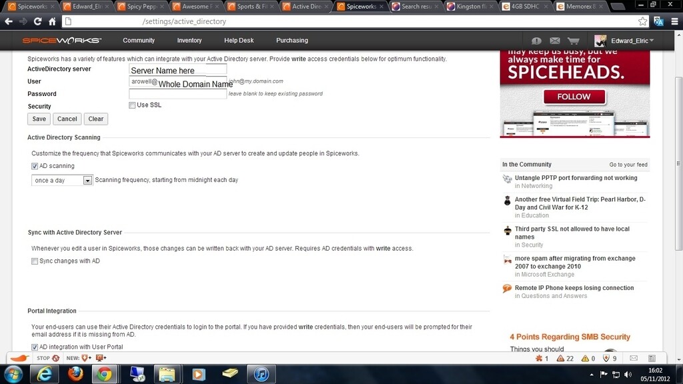683x384 pixels.
Task: Click the orange warning triangle showing 22 errors
Action: tap(561, 358)
